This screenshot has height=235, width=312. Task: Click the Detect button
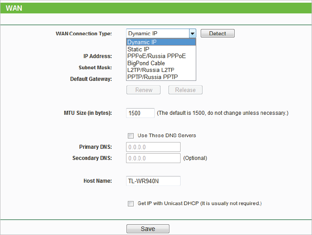(218, 34)
